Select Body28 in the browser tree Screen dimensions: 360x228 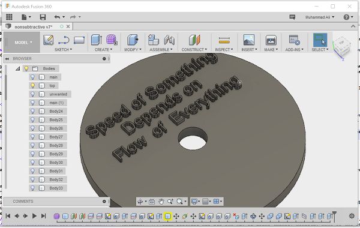click(56, 145)
